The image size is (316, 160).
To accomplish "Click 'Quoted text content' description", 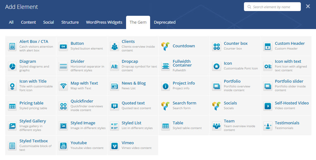I will tap(137, 108).
